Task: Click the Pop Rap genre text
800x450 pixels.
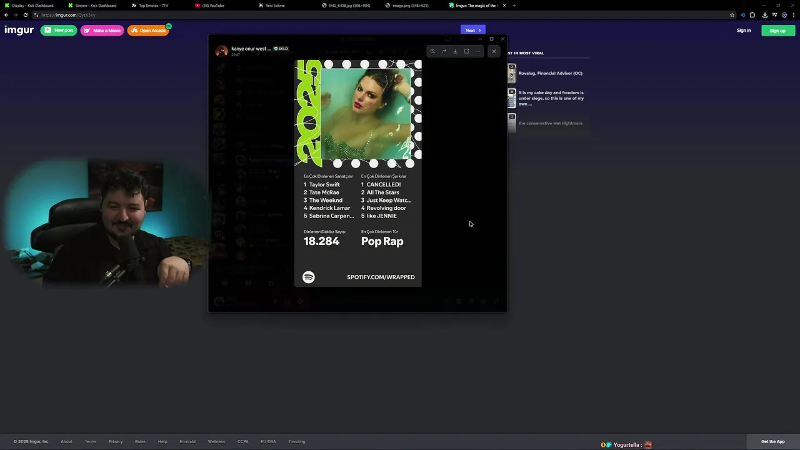Action: pyautogui.click(x=382, y=241)
